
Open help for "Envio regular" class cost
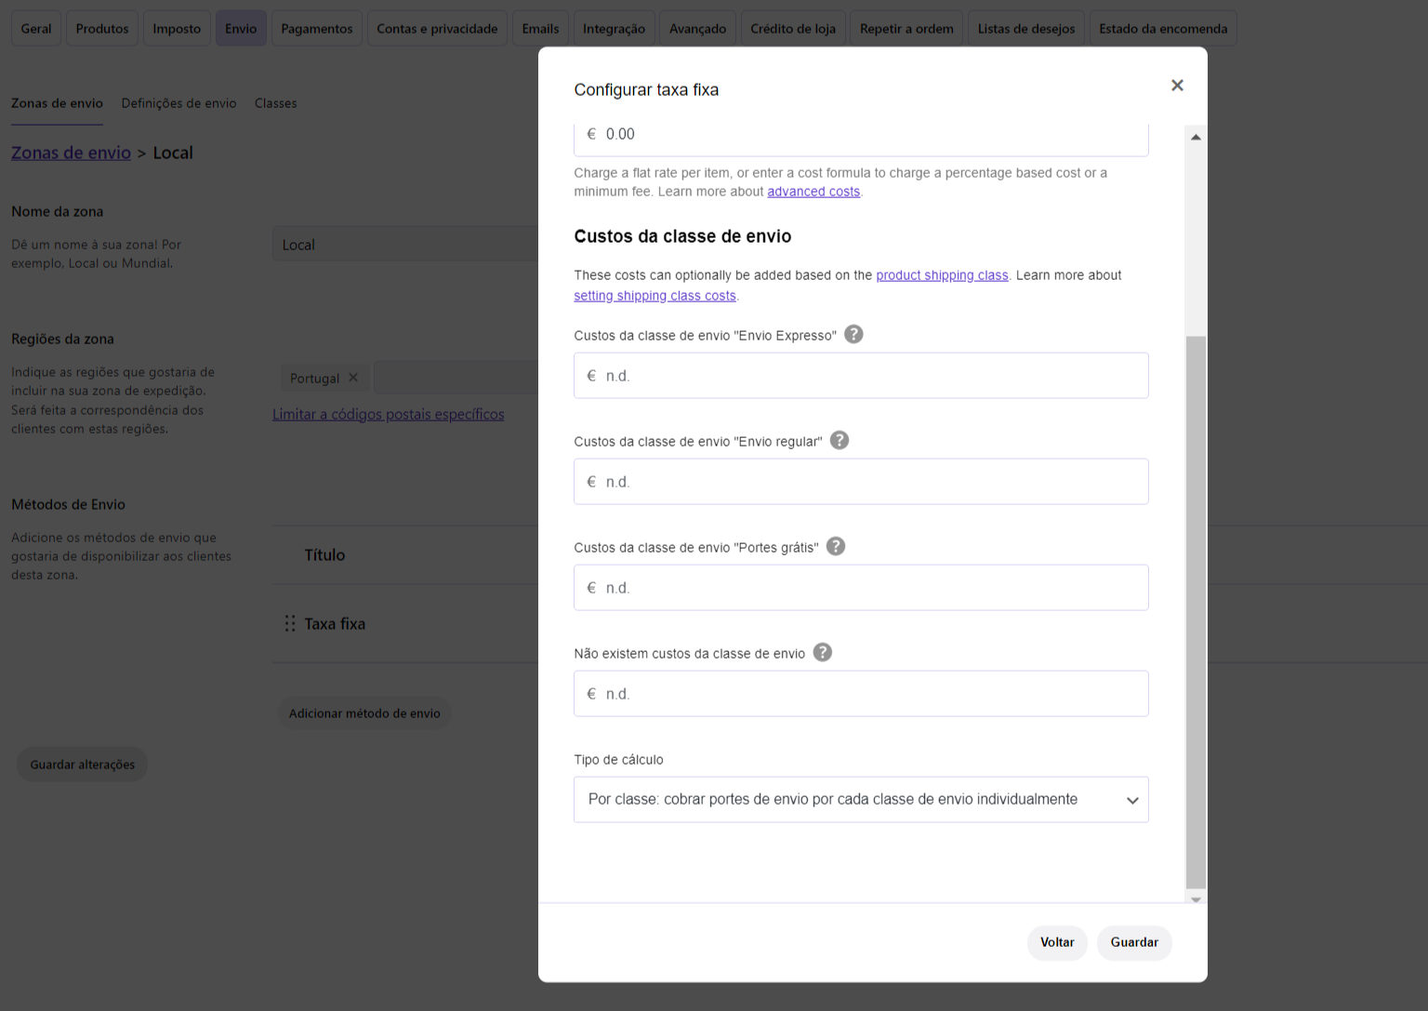pos(840,440)
